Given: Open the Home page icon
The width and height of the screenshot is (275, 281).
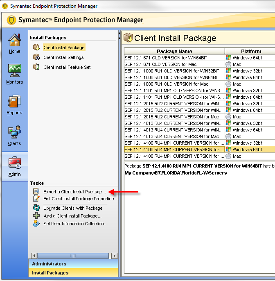Looking at the screenshot, I should click(x=15, y=40).
